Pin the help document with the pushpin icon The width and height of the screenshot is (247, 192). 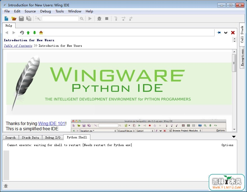219,33
